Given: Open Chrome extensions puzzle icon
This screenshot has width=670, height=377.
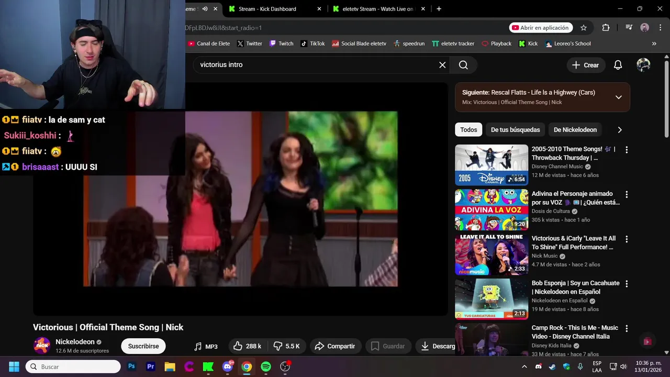Looking at the screenshot, I should coord(606,28).
